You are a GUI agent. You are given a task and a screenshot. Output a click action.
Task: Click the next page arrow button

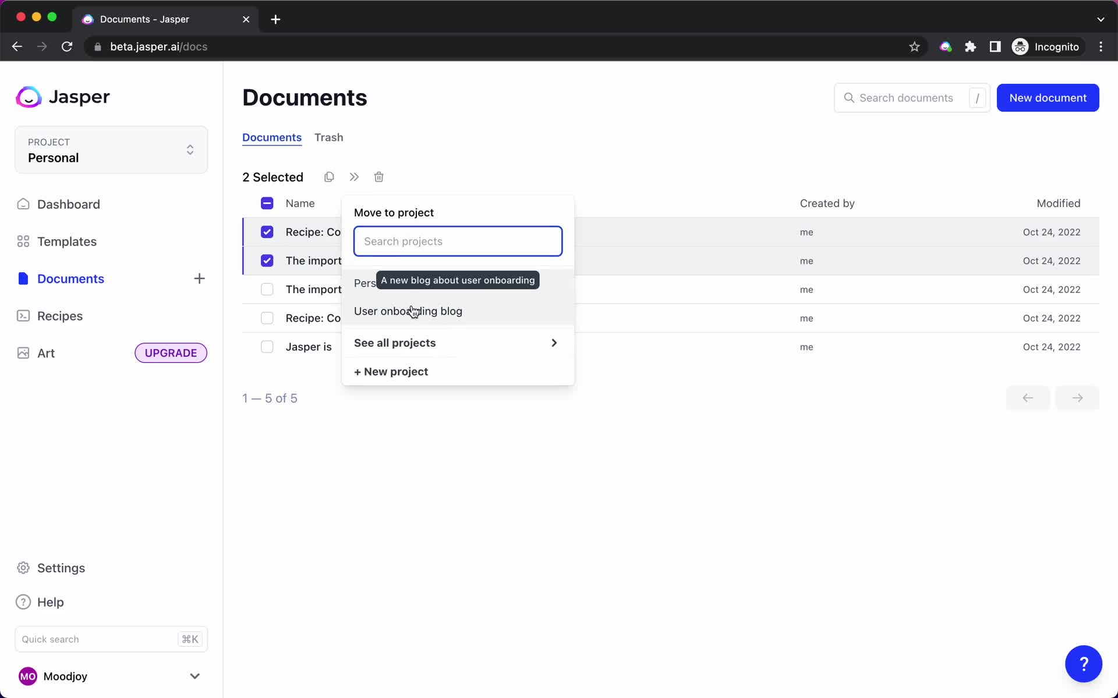(1077, 398)
